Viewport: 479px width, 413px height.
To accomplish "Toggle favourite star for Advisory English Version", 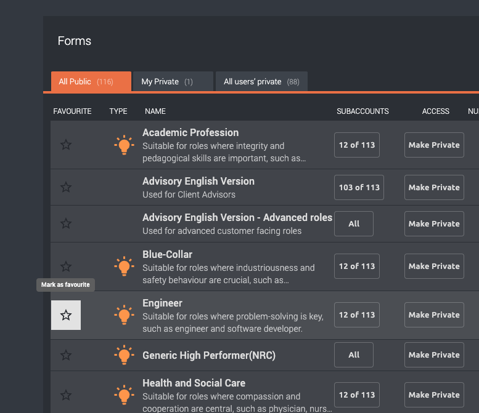I will pos(66,187).
